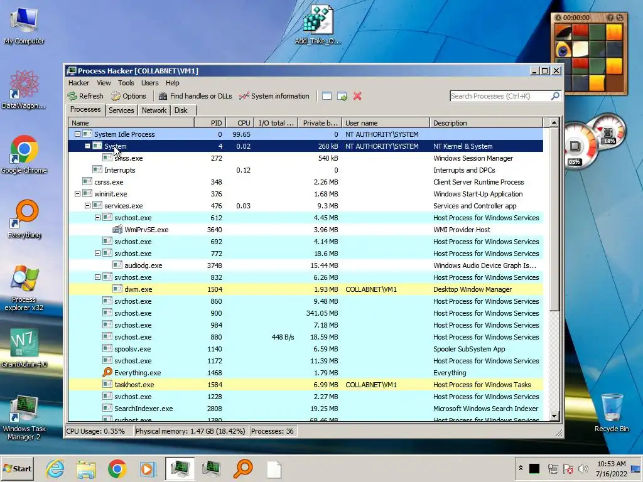The width and height of the screenshot is (643, 482).
Task: Open GrantAdmin4.0 desktop icon
Action: tap(24, 348)
